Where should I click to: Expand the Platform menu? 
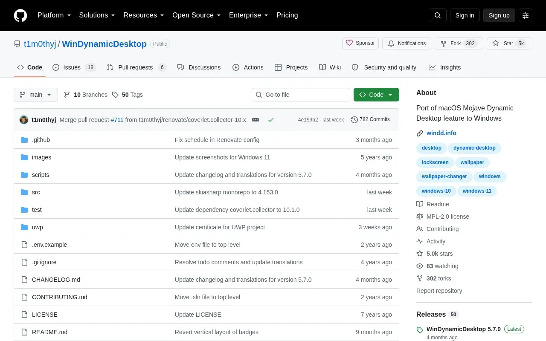pos(54,15)
